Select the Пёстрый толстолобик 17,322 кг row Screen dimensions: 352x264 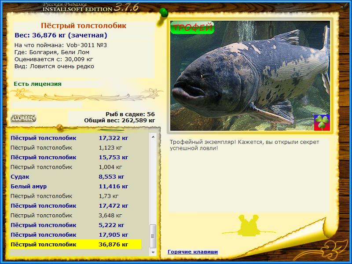pyautogui.click(x=75, y=138)
